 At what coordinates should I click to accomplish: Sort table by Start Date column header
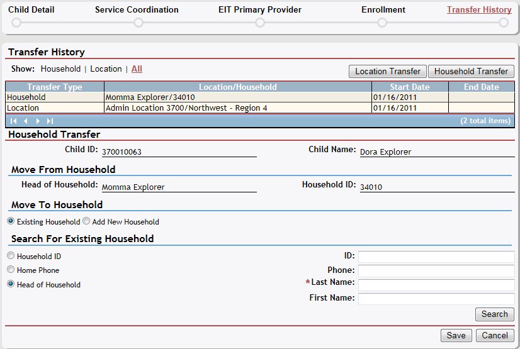[409, 87]
